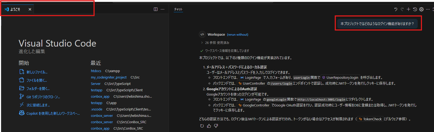This screenshot has height=132, width=434.
Task: Open recent conbox_server under C:\Users\hebishima
Action: click(102, 116)
